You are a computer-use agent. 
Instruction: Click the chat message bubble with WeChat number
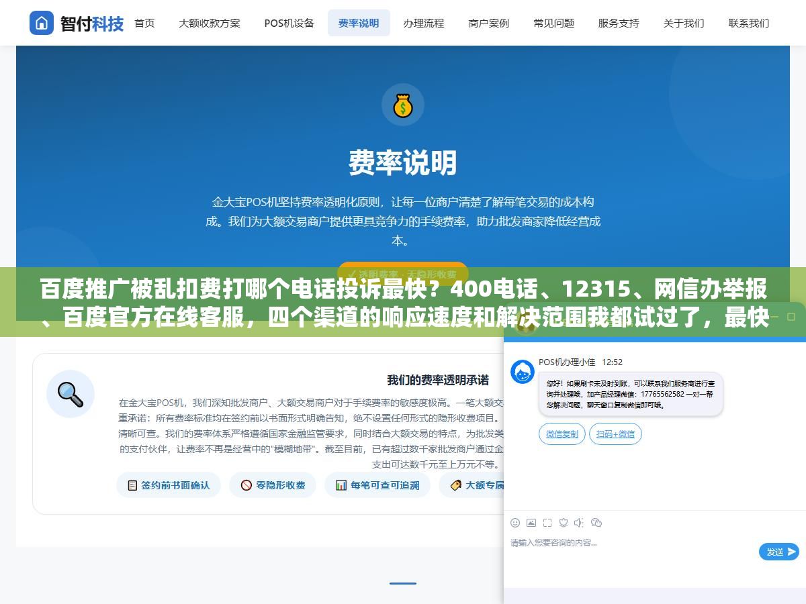631,394
